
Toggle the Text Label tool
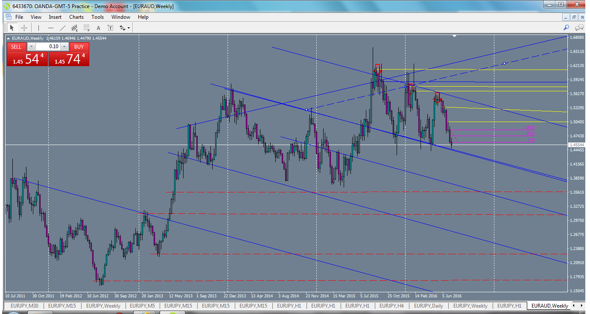click(111, 28)
